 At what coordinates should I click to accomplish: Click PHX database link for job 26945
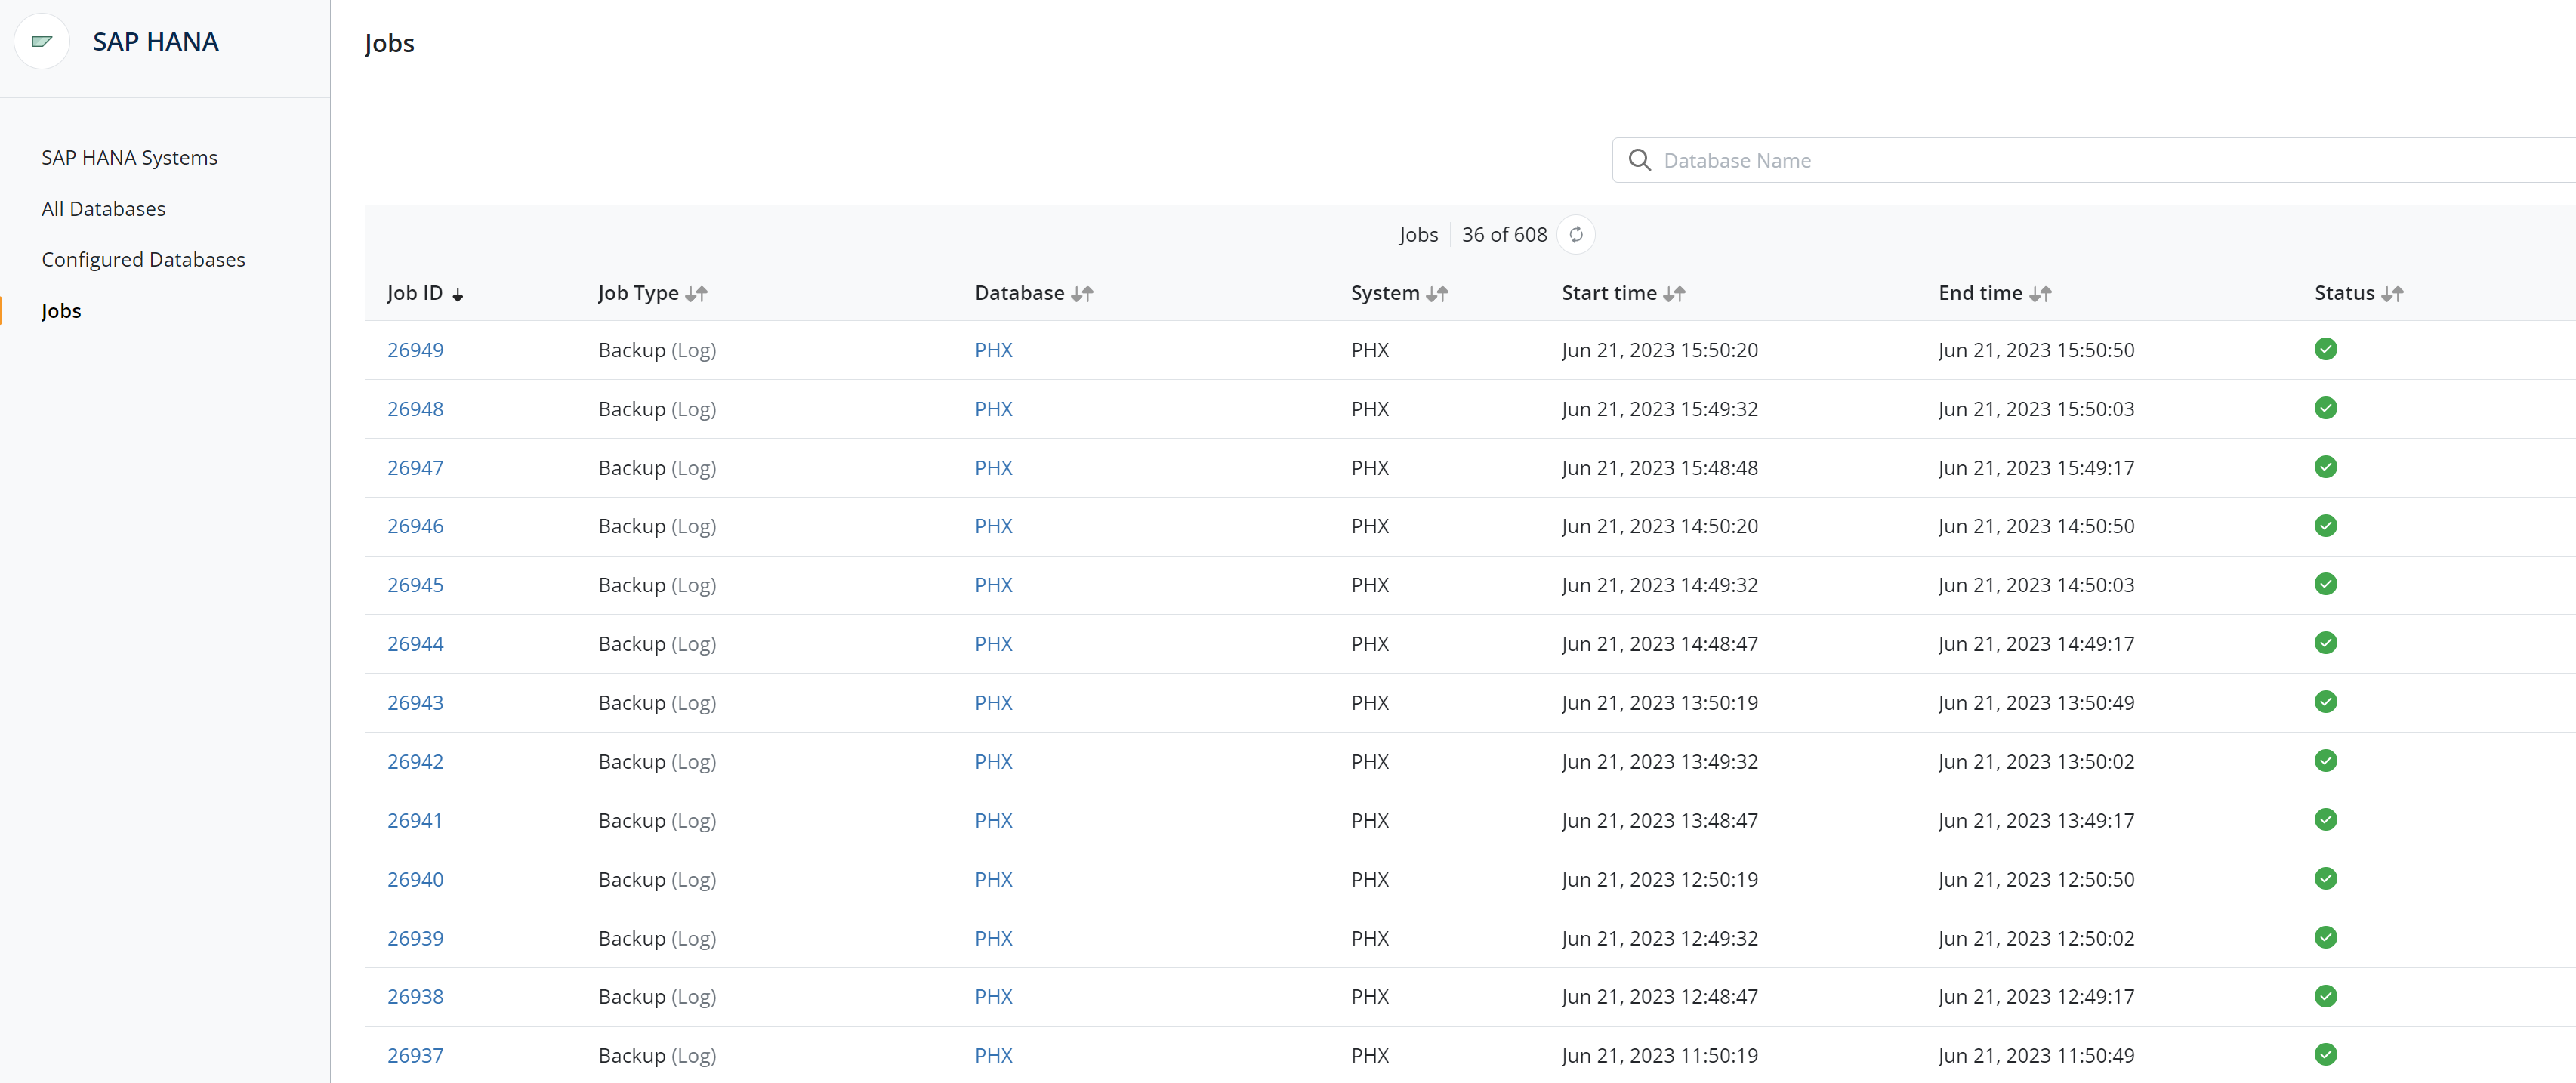(x=993, y=585)
